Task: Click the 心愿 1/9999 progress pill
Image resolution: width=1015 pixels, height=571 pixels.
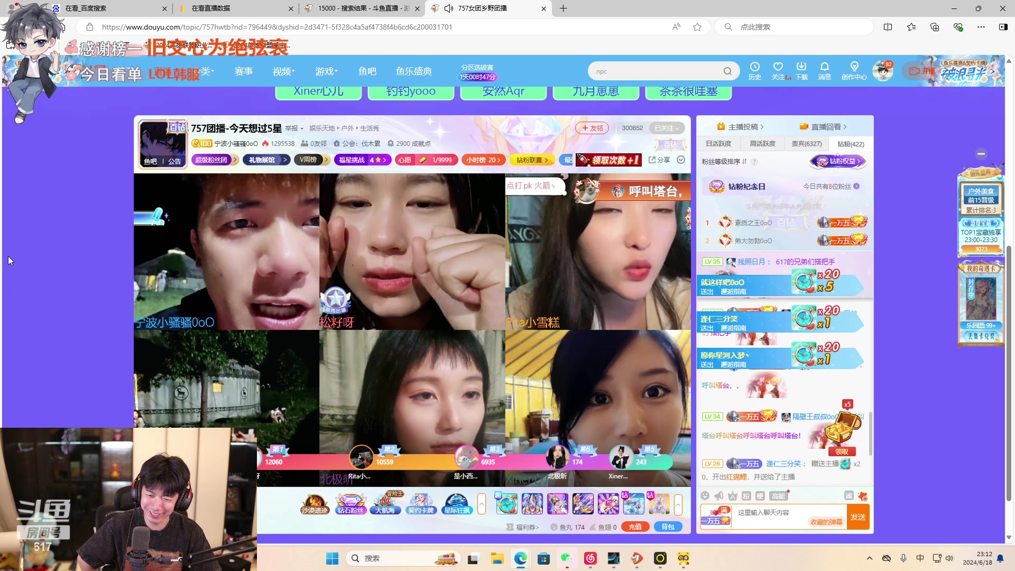Action: coord(426,160)
